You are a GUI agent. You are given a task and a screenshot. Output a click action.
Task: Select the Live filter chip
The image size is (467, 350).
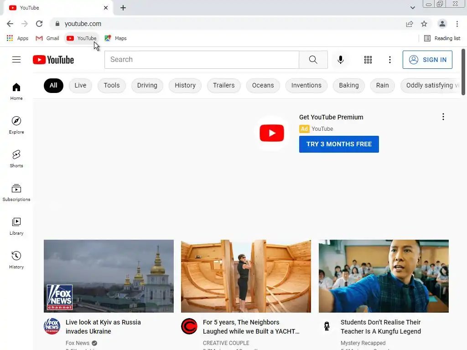point(80,85)
